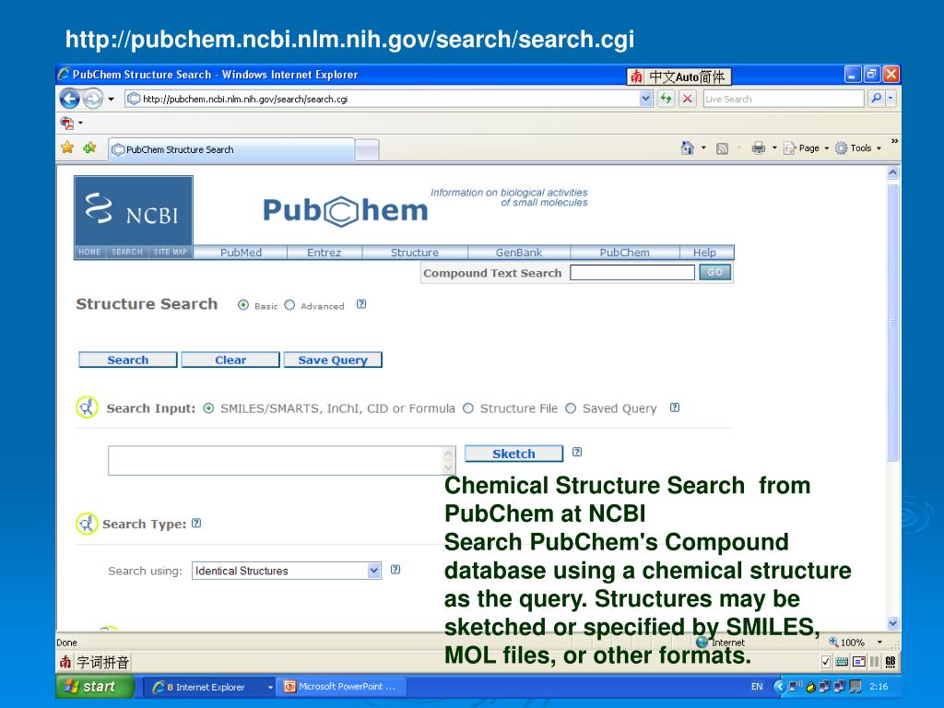Image resolution: width=944 pixels, height=708 pixels.
Task: Click the Add to Favorites icon
Action: [89, 147]
